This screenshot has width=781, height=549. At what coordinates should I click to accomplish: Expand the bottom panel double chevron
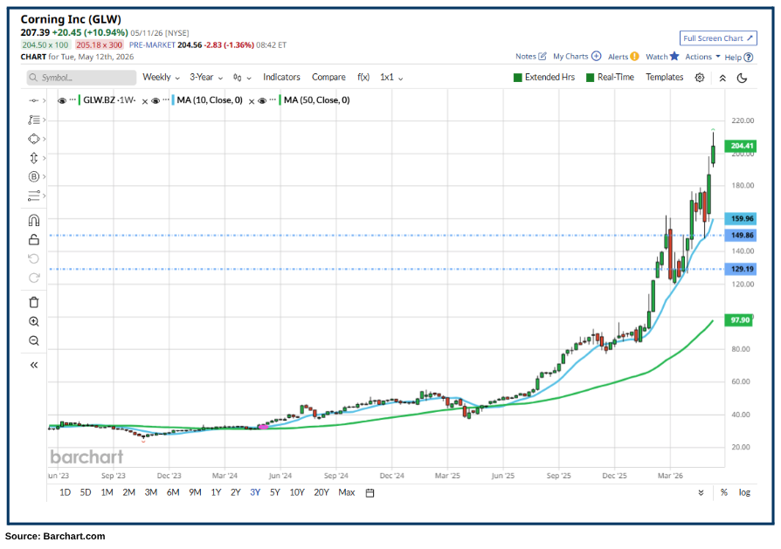(x=701, y=493)
